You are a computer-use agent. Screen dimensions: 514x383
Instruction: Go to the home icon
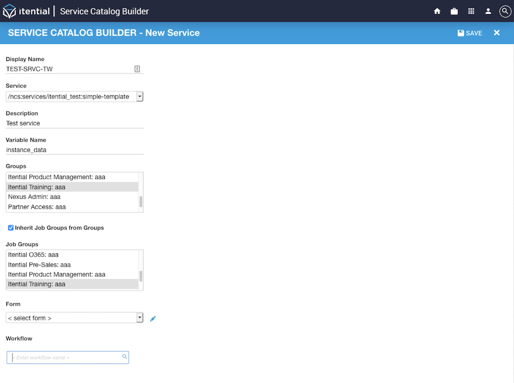click(437, 11)
